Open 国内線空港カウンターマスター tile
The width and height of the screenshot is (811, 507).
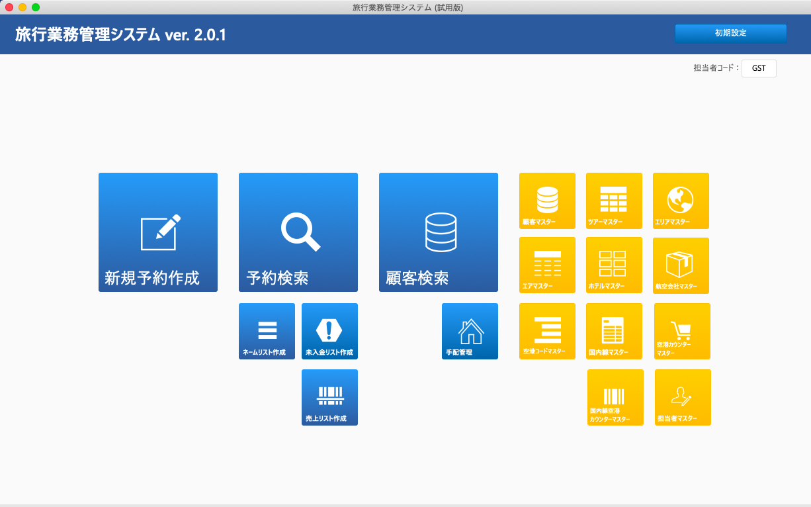point(615,397)
